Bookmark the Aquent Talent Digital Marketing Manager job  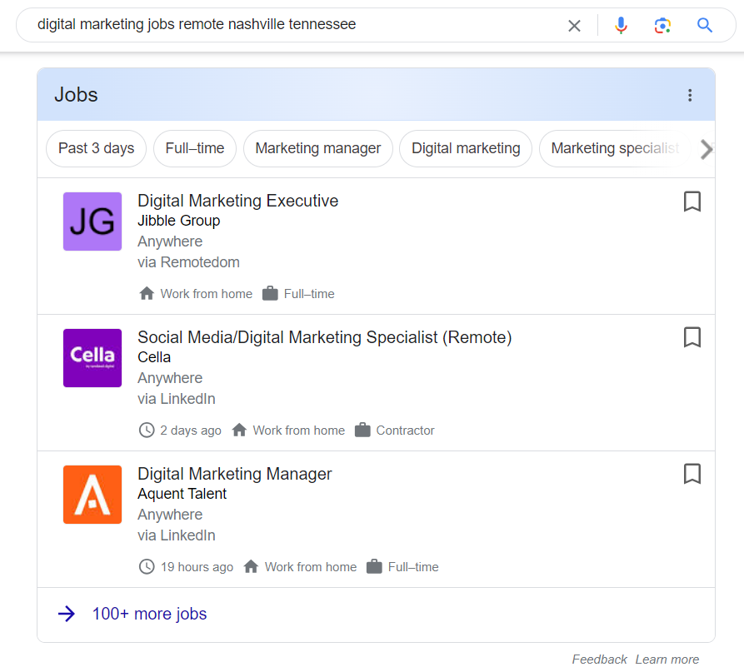pos(692,475)
